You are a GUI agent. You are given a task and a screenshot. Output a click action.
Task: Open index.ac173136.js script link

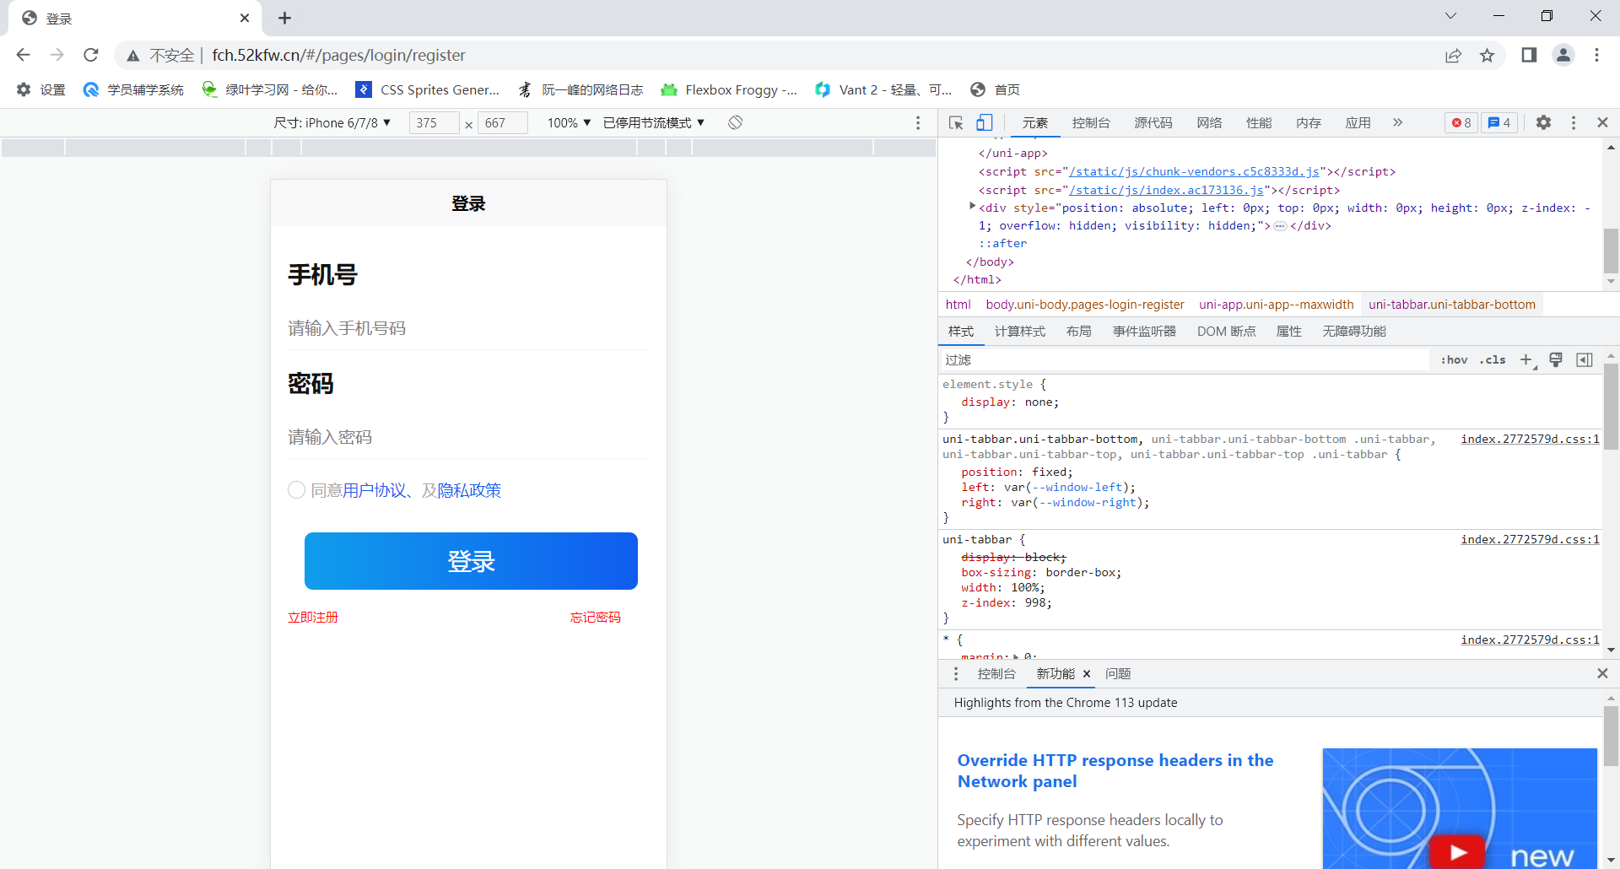pyautogui.click(x=1166, y=191)
